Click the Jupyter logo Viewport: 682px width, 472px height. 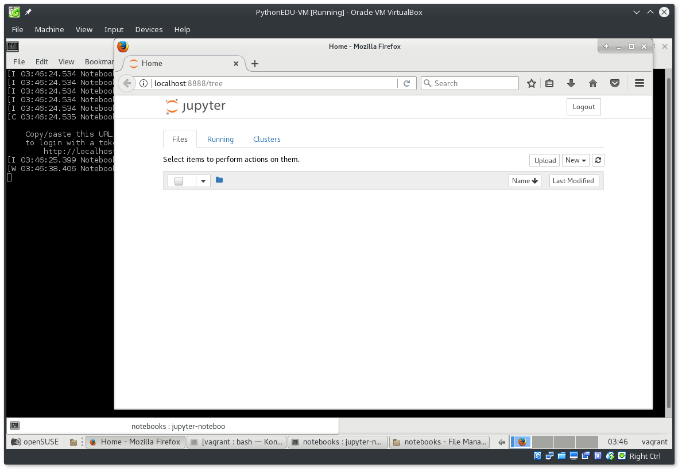[195, 106]
